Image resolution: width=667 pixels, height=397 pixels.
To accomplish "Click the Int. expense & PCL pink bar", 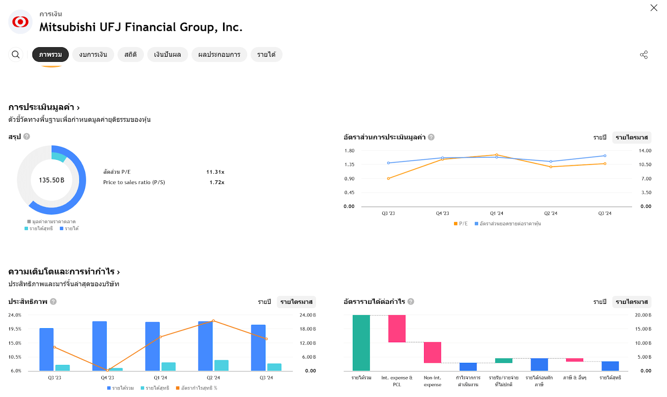I will pos(397,329).
